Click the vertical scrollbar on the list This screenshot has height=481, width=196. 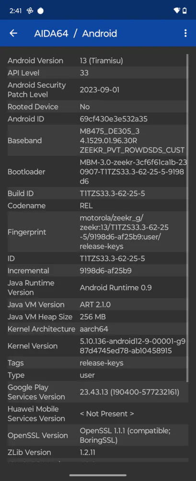point(187,218)
